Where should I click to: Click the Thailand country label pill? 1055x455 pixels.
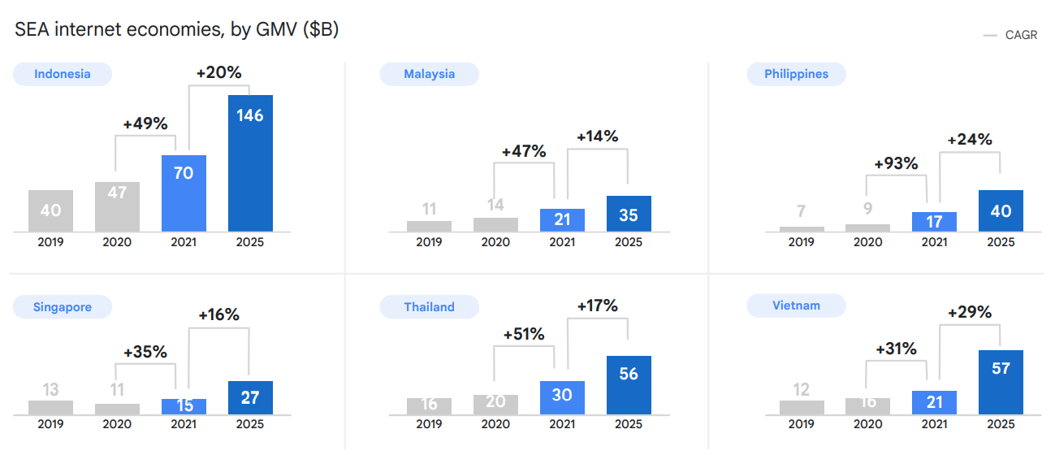(429, 307)
